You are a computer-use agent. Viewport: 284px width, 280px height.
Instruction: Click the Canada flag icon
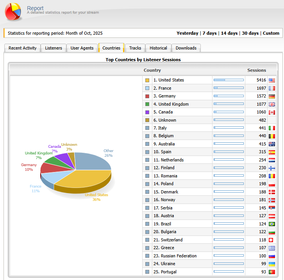(x=272, y=112)
